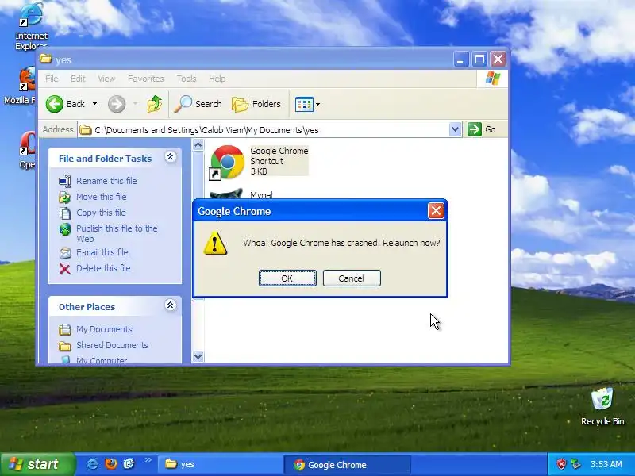Close the yes Explorer window
Viewport: 635px width, 476px height.
[498, 59]
